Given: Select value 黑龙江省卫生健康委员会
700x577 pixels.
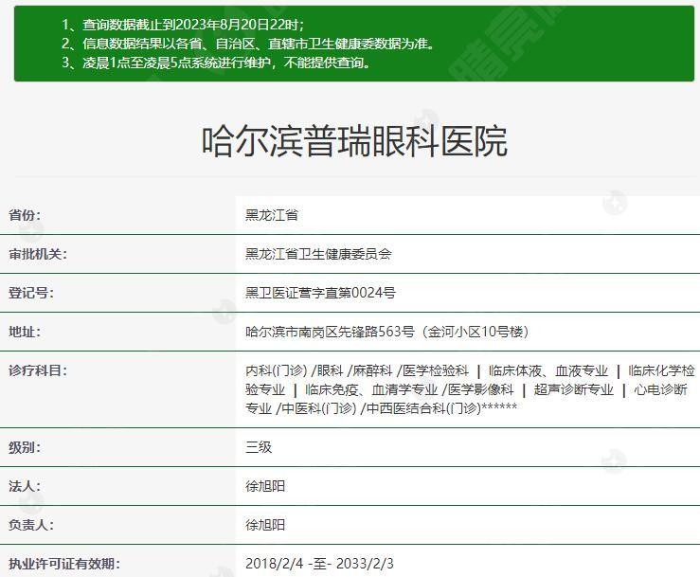Looking at the screenshot, I should (318, 254).
